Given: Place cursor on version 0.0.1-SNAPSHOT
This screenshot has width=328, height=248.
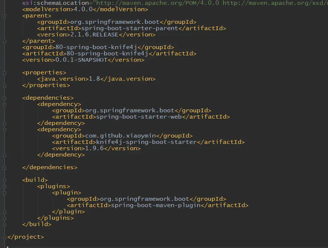Looking at the screenshot, I should [81, 60].
